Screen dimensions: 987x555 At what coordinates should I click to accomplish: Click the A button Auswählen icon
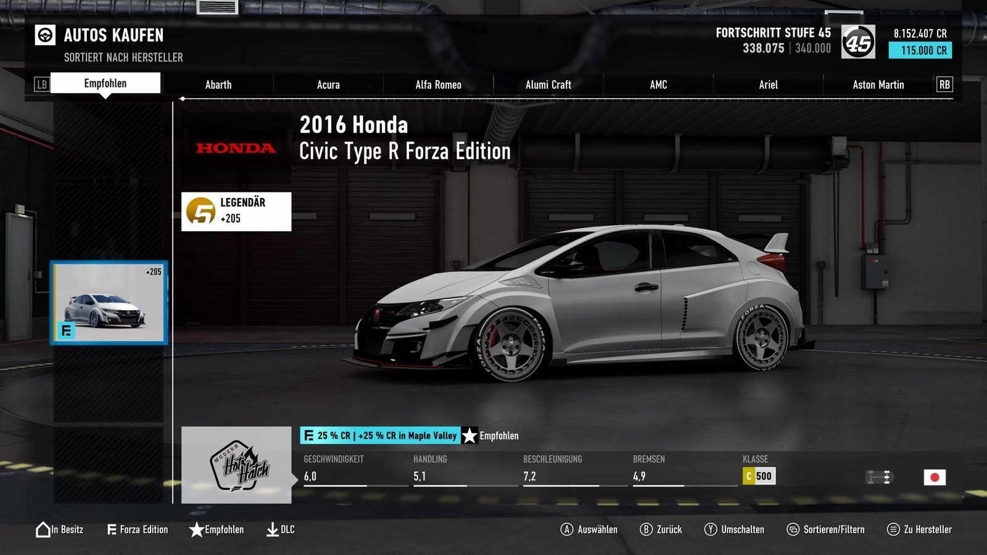pyautogui.click(x=567, y=529)
